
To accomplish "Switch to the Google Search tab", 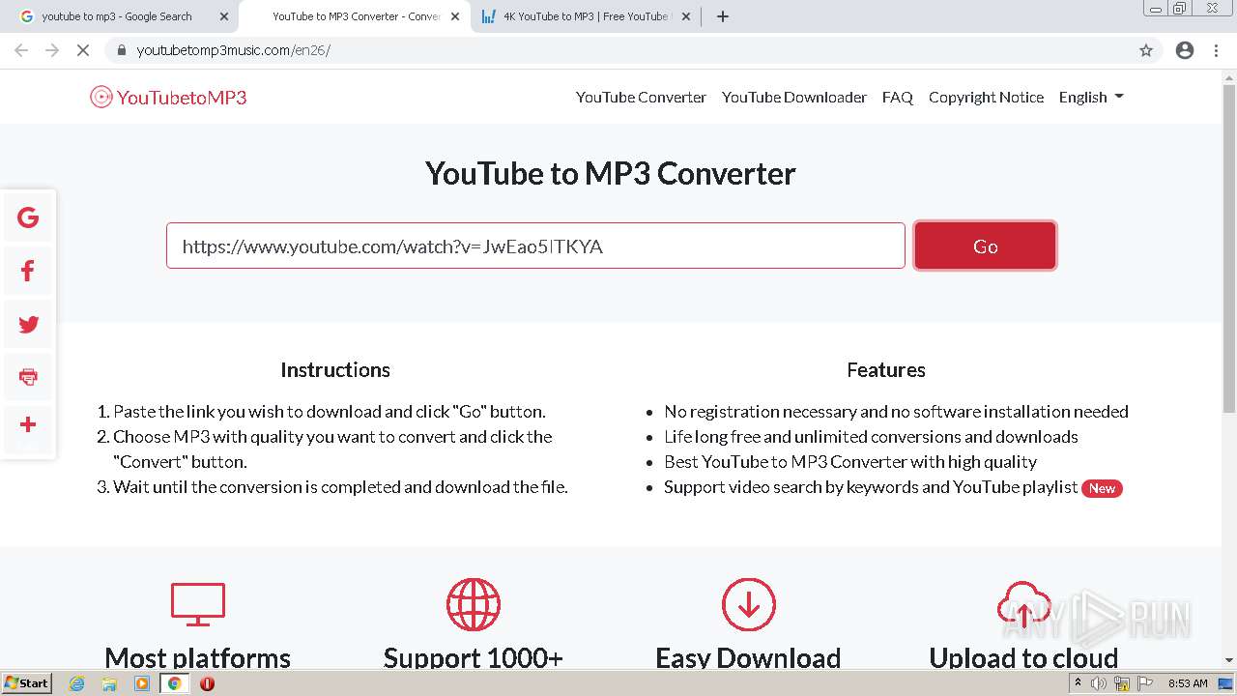I will point(116,16).
